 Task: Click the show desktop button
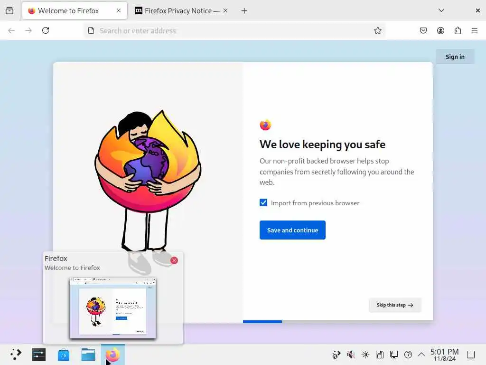pyautogui.click(x=471, y=355)
